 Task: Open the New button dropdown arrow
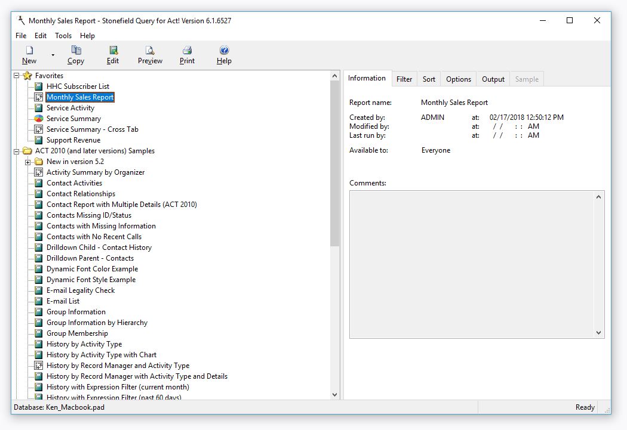tap(53, 55)
